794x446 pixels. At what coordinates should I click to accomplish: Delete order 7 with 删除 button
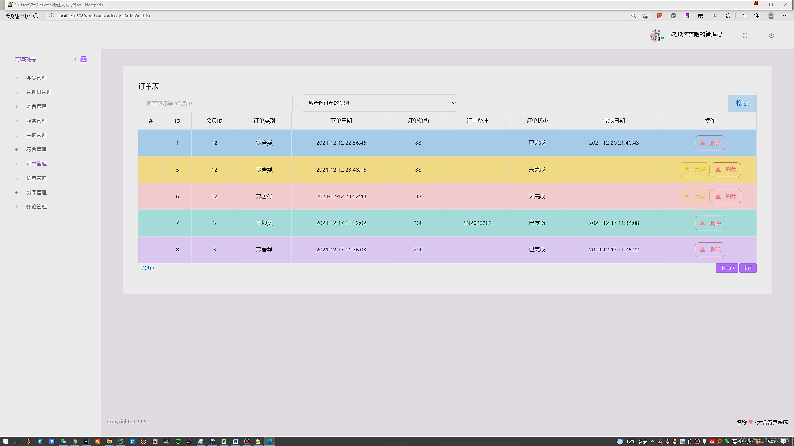click(710, 223)
